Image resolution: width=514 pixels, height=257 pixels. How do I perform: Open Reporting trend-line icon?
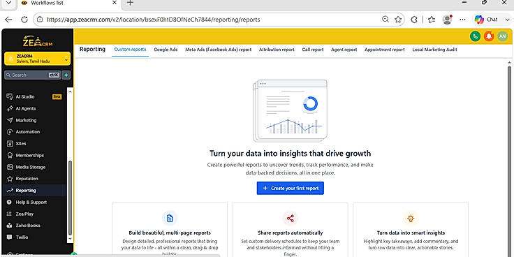click(x=10, y=191)
